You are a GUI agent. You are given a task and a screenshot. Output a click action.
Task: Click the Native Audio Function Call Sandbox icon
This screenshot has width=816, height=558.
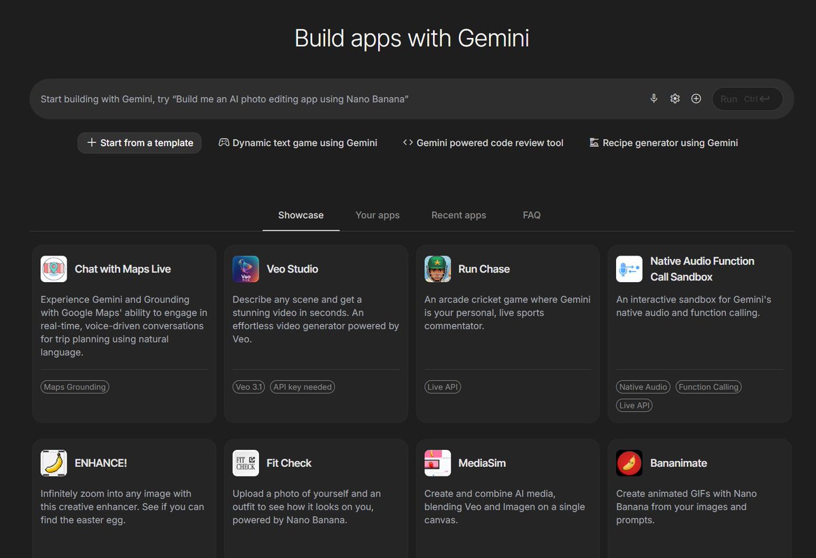point(629,269)
